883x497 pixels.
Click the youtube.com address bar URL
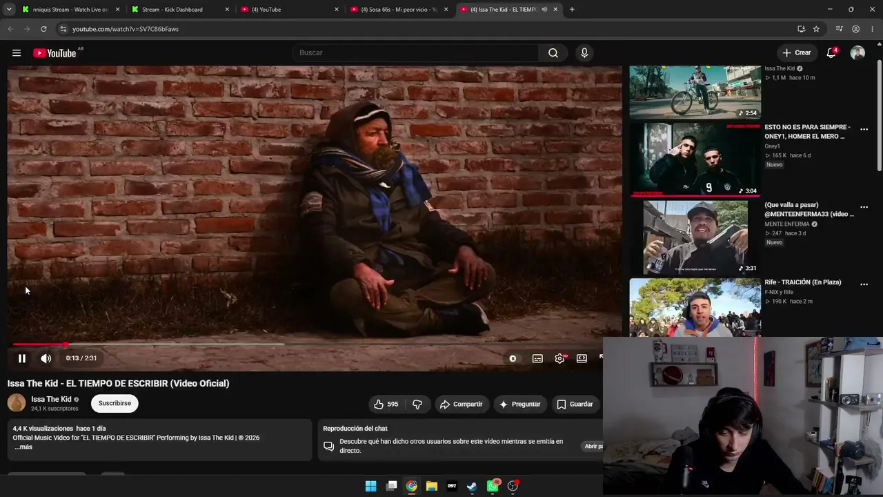point(126,29)
